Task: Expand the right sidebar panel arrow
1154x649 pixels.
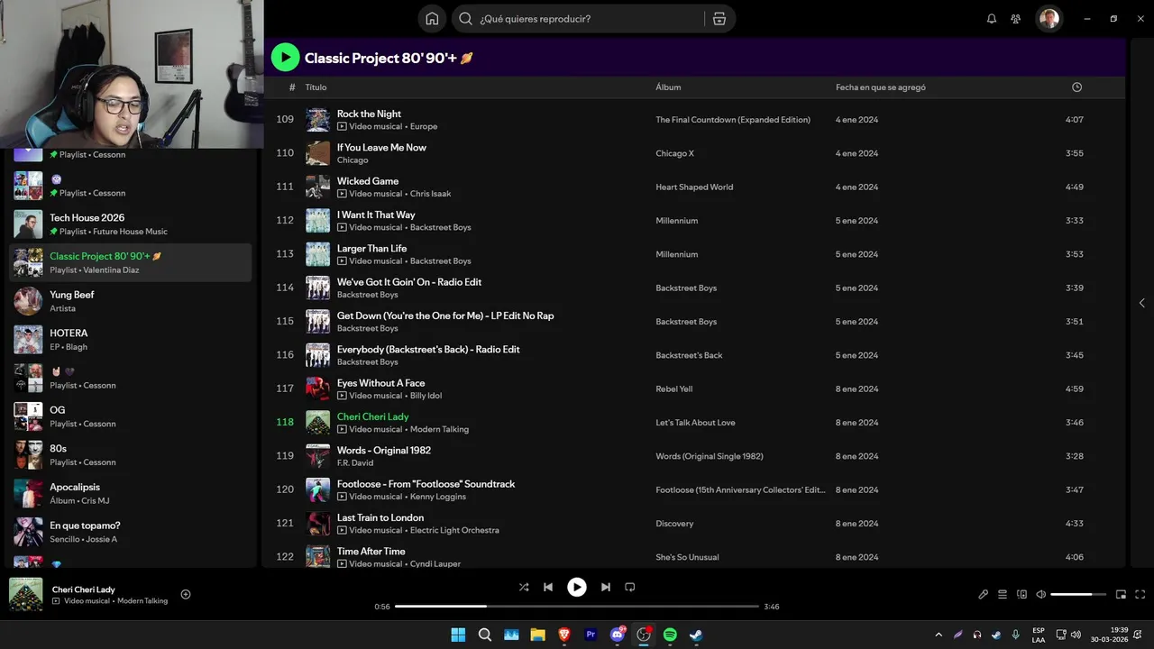Action: 1141,303
